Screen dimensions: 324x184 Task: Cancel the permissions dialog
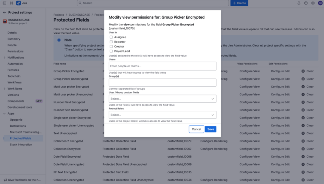(196, 129)
